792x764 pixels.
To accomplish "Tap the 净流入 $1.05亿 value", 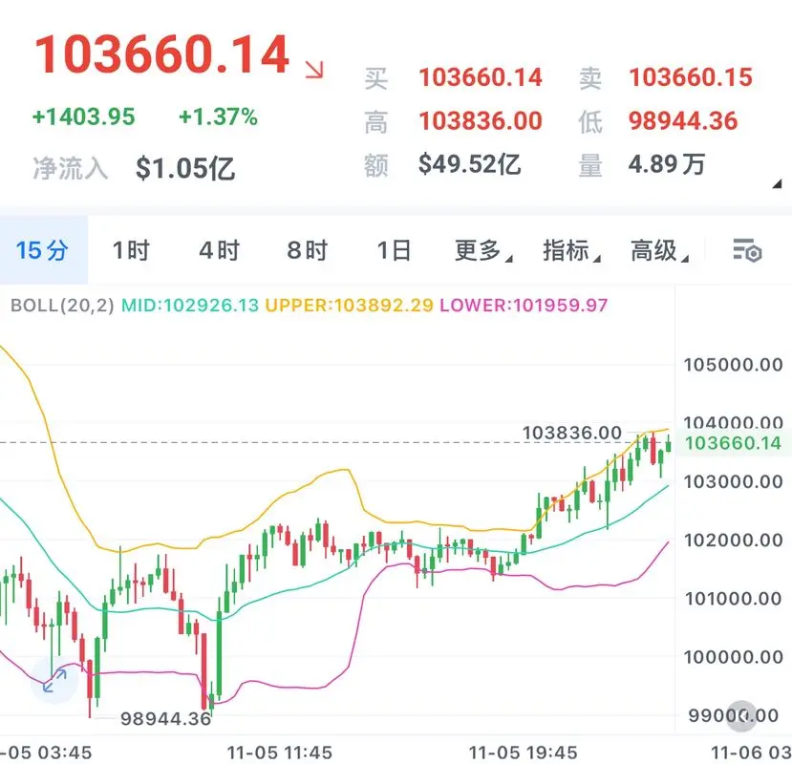I will pos(185,168).
